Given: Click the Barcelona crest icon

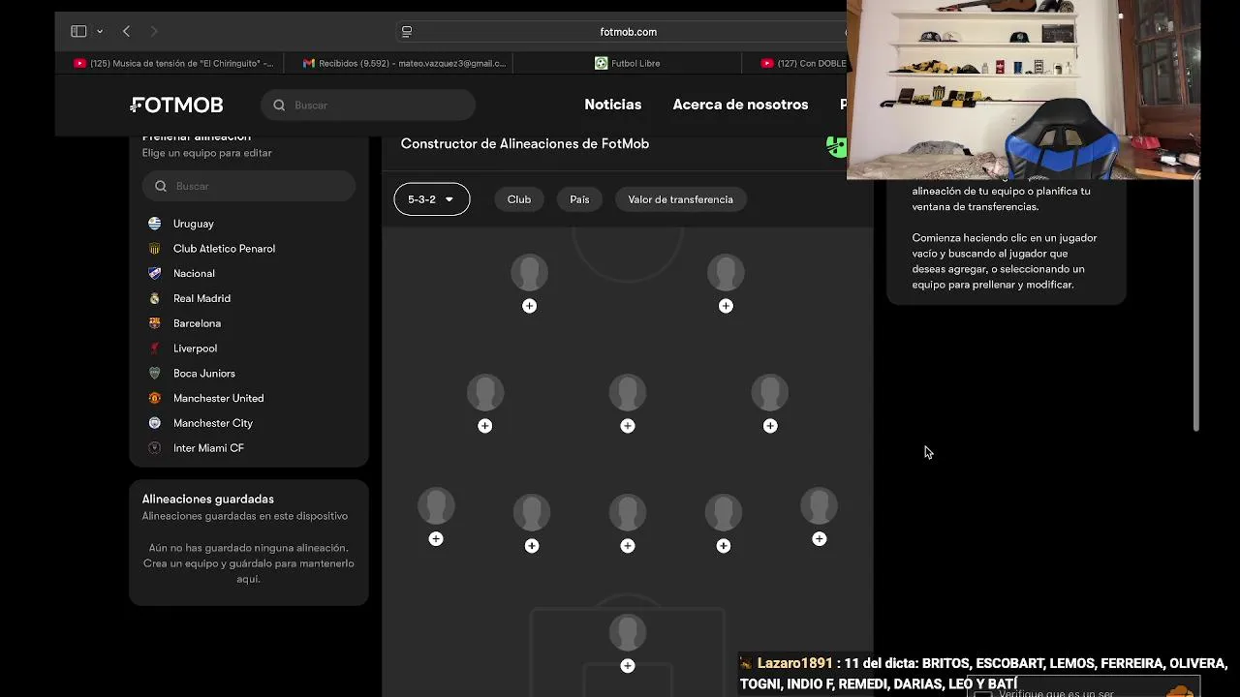Looking at the screenshot, I should [154, 323].
